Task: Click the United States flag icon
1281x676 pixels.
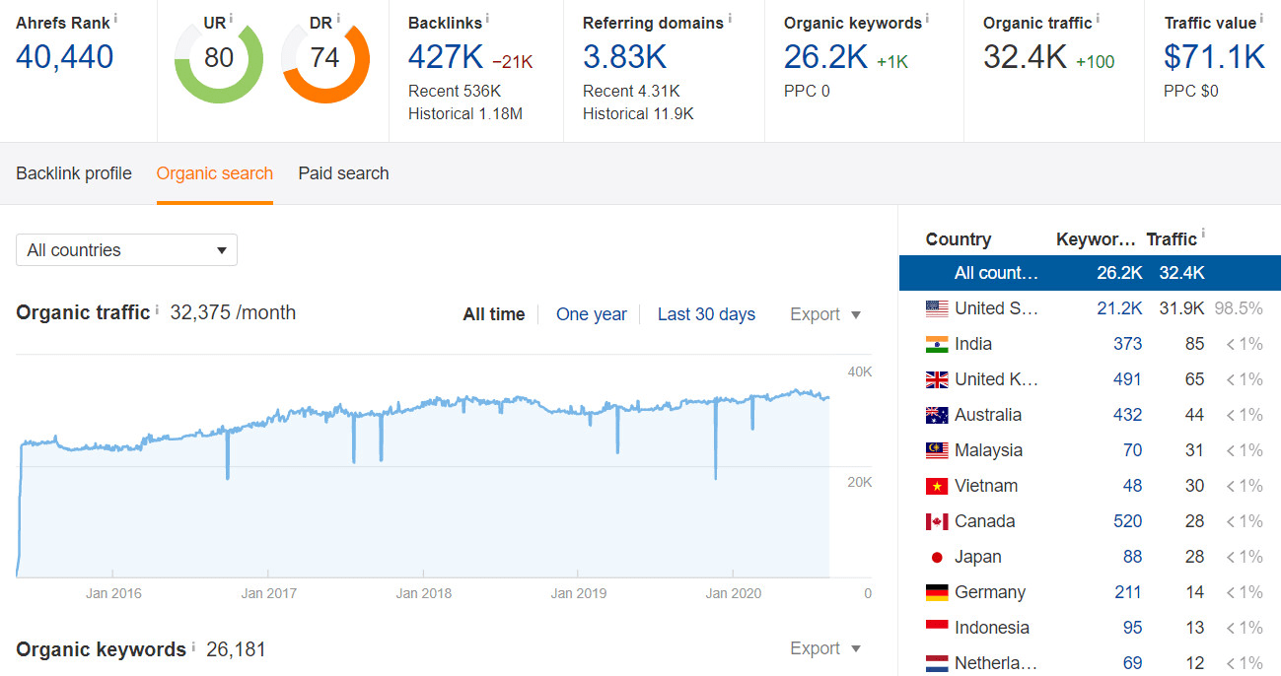Action: click(x=936, y=307)
